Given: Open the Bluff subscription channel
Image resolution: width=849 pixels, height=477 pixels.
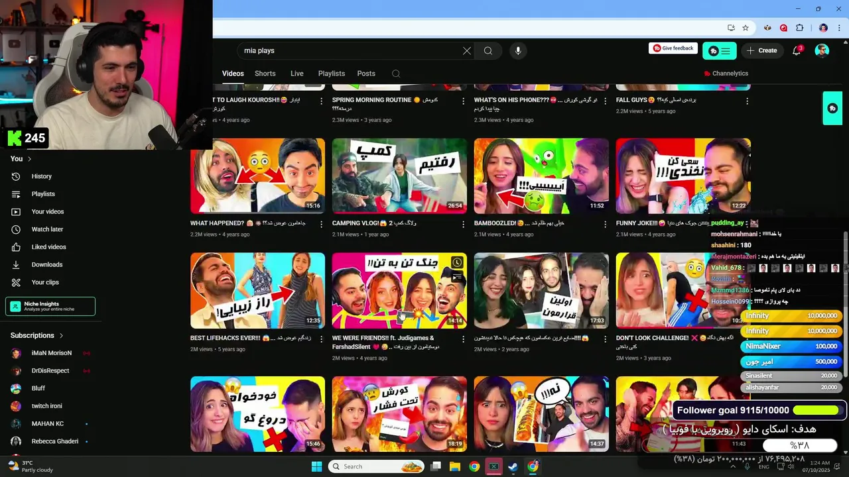Looking at the screenshot, I should point(38,388).
